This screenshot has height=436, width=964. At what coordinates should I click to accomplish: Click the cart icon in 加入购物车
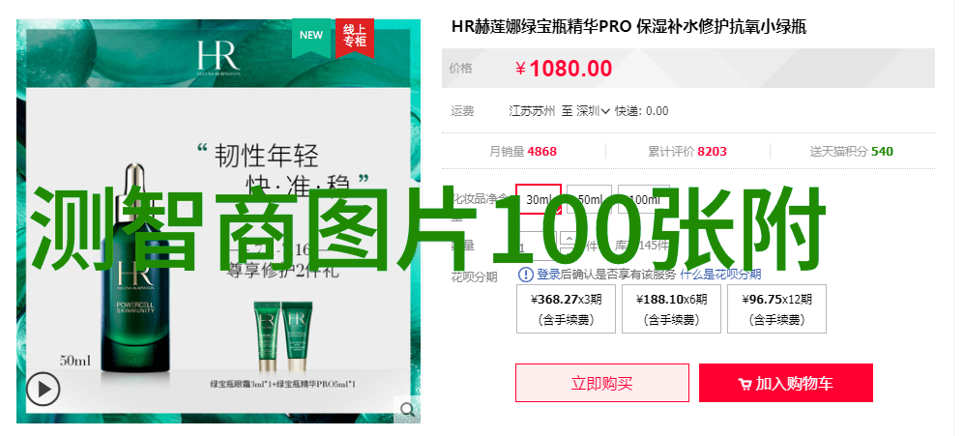pos(745,385)
